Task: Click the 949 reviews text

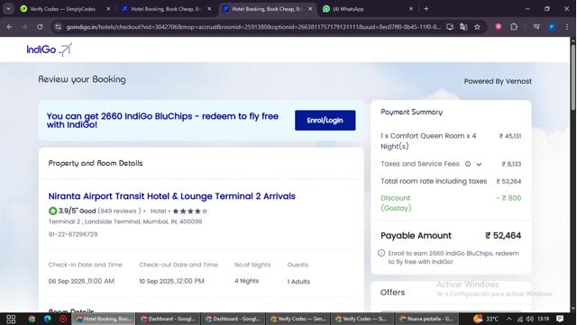Action: (x=119, y=211)
